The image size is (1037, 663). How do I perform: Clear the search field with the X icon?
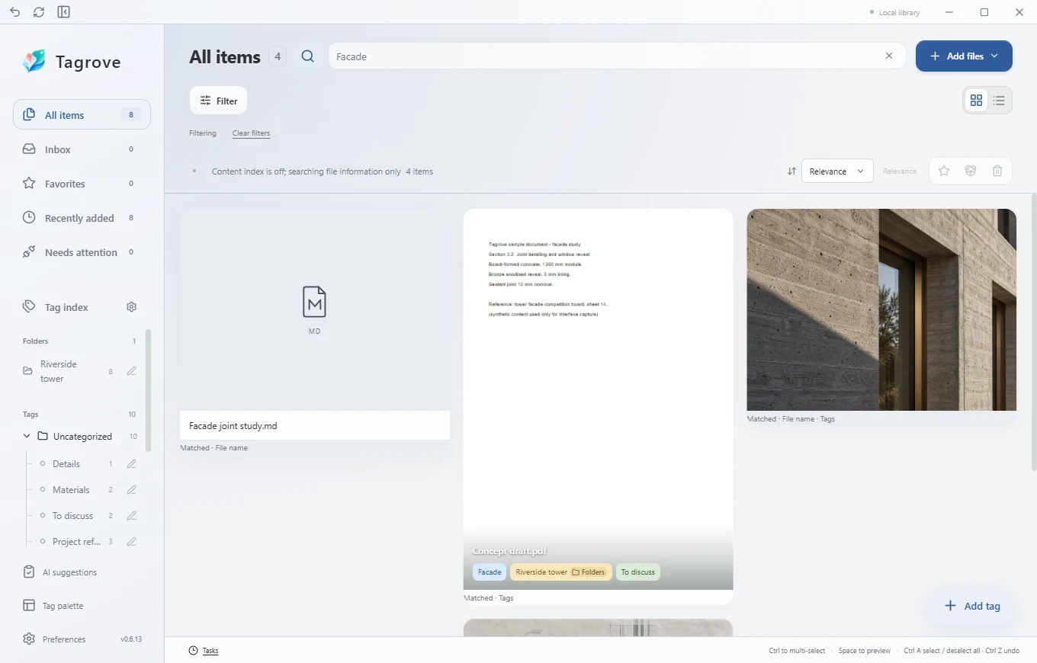click(889, 56)
